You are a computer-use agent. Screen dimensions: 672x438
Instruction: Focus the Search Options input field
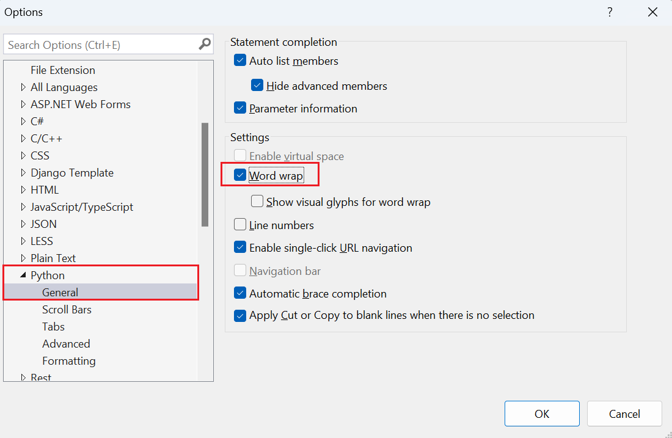[101, 45]
